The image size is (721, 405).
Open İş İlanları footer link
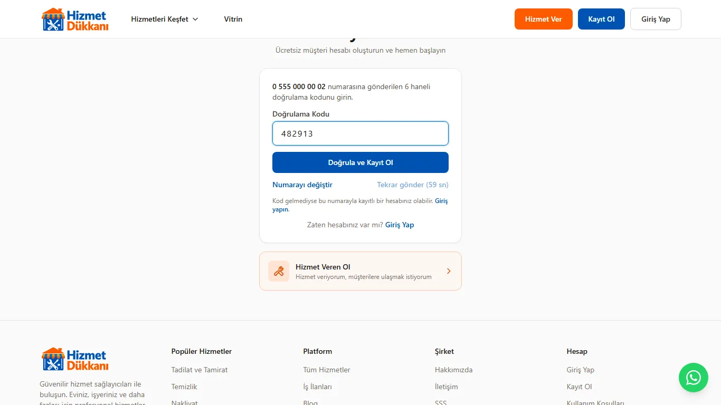318,387
